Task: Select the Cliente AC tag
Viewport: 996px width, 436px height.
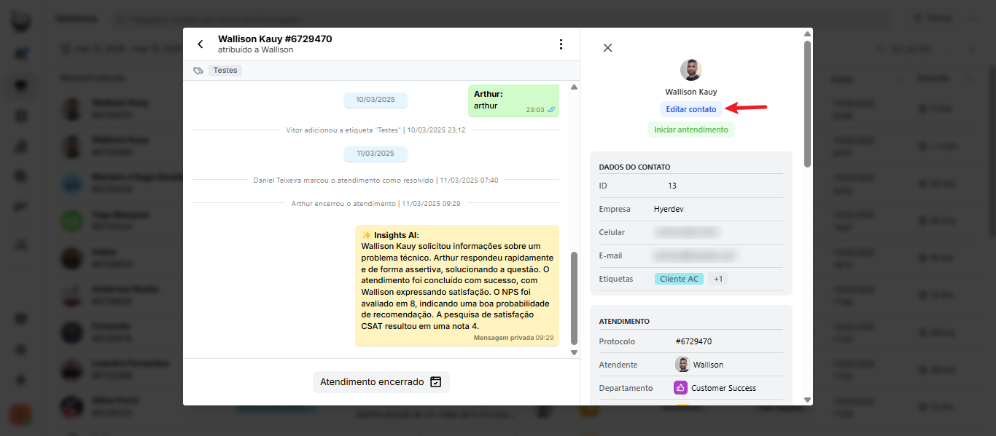Action: 679,279
